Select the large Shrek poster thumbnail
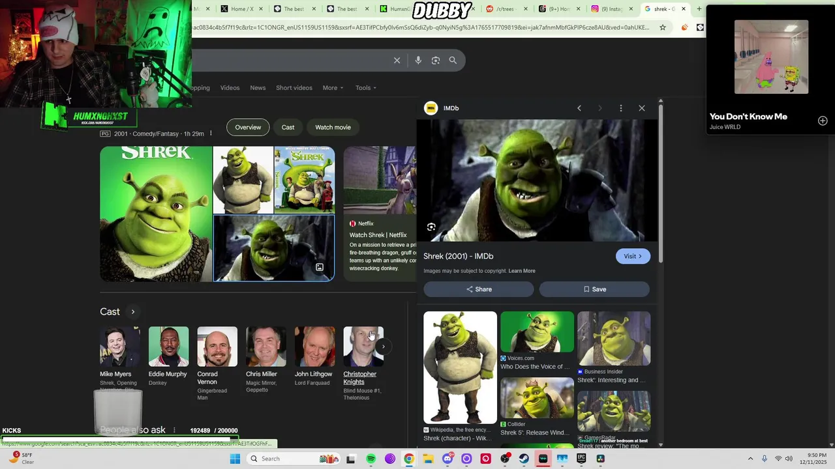Screen dimensions: 835x469 tap(156, 214)
